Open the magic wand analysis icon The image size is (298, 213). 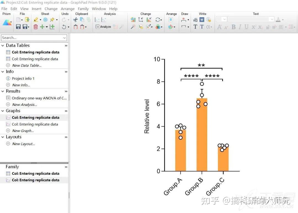pos(133,27)
